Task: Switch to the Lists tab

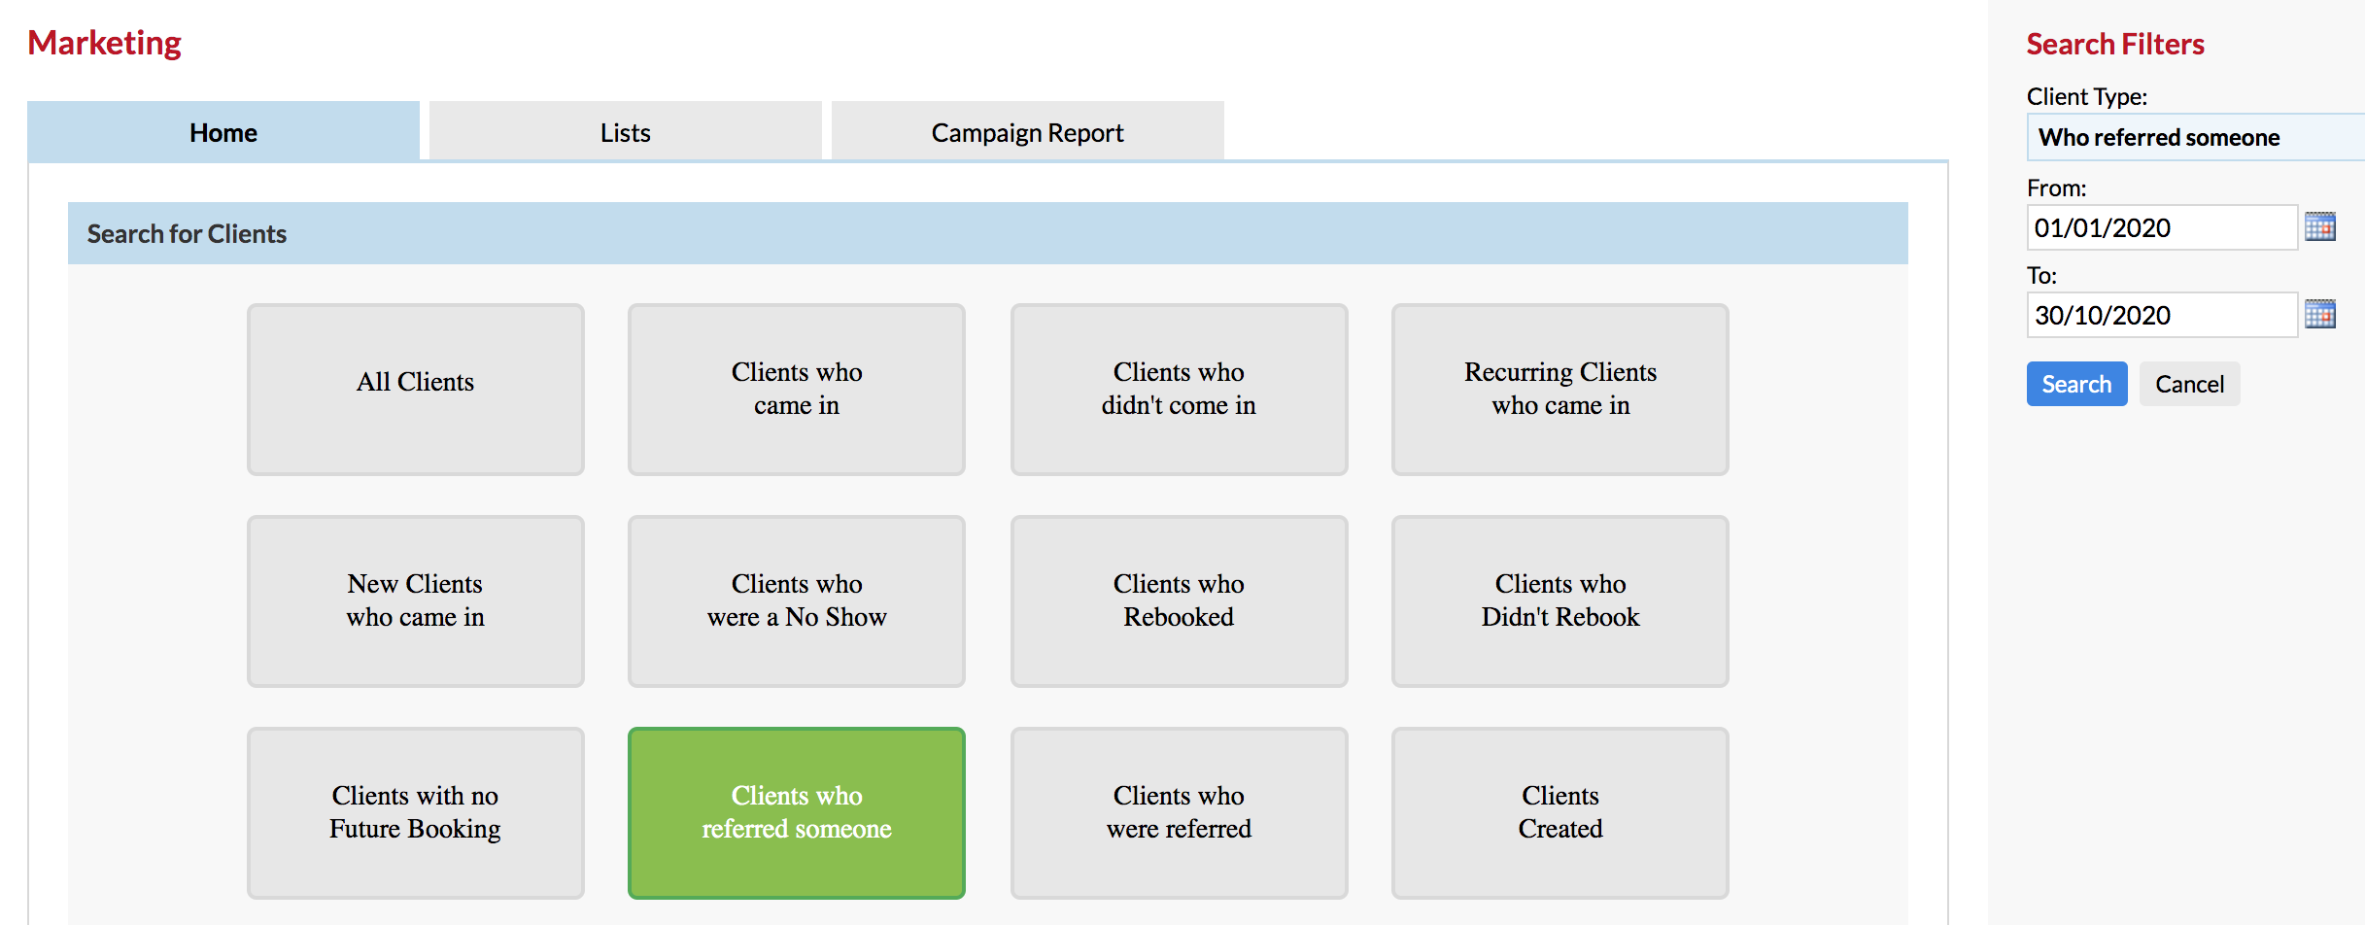Action: [x=625, y=132]
